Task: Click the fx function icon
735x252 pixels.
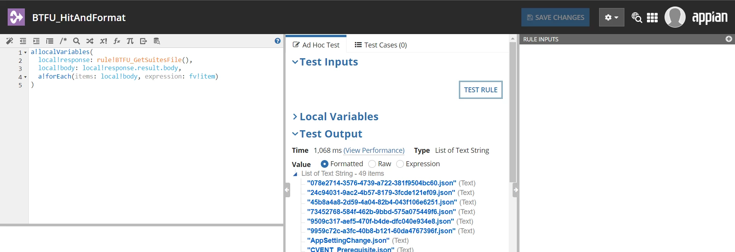Action: pyautogui.click(x=117, y=41)
